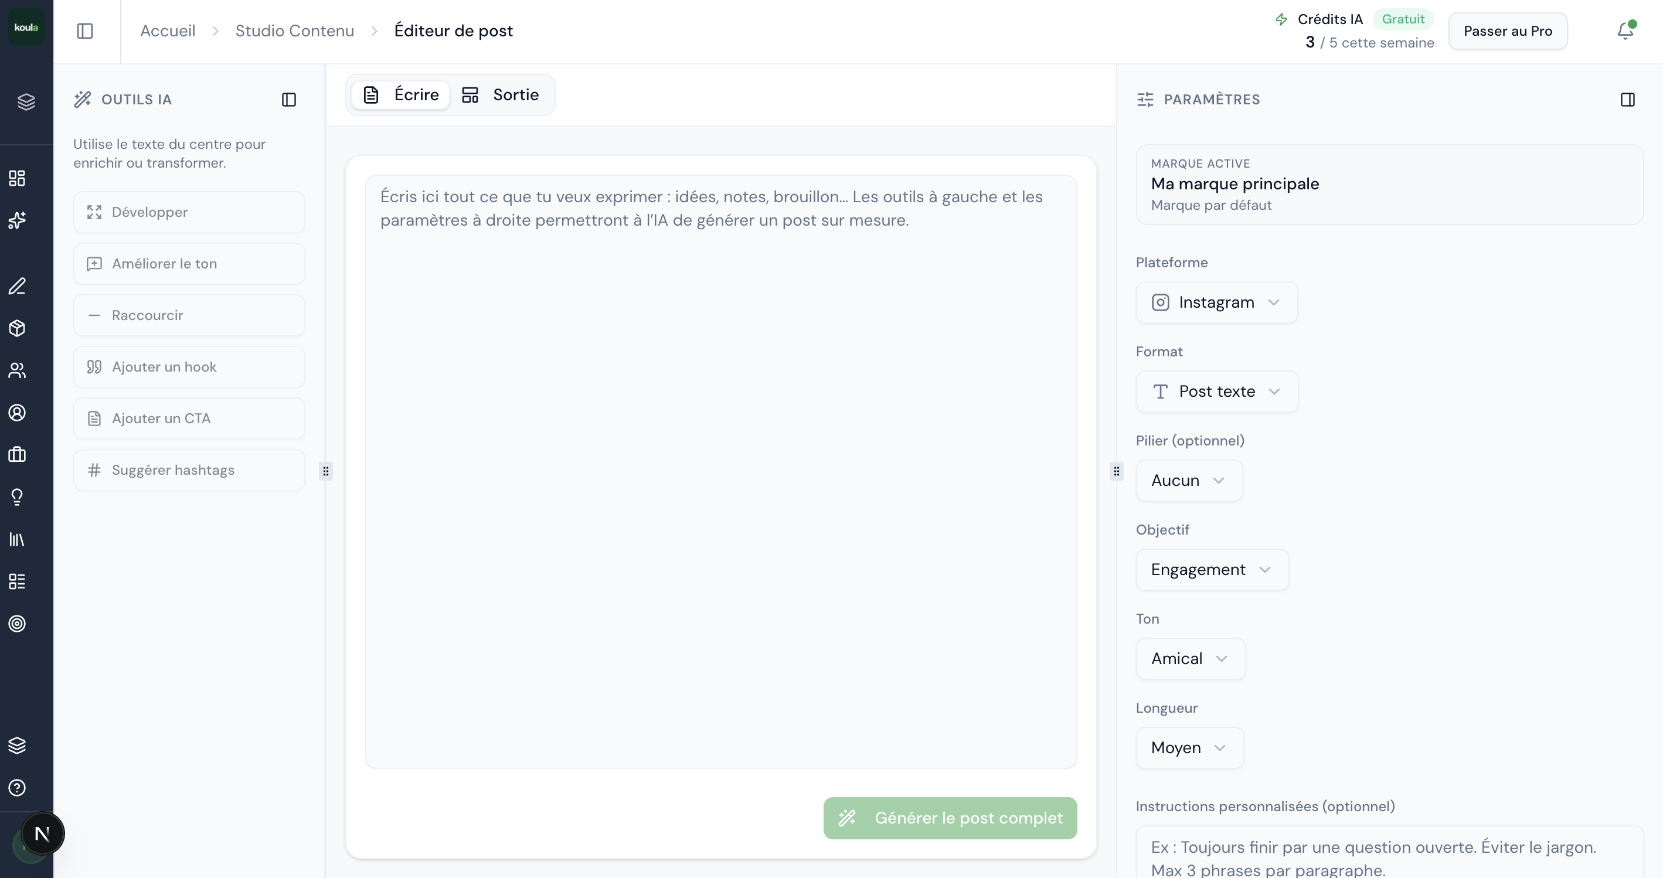Toggle the left sidebar with header icon
This screenshot has width=1663, height=878.
click(x=84, y=31)
